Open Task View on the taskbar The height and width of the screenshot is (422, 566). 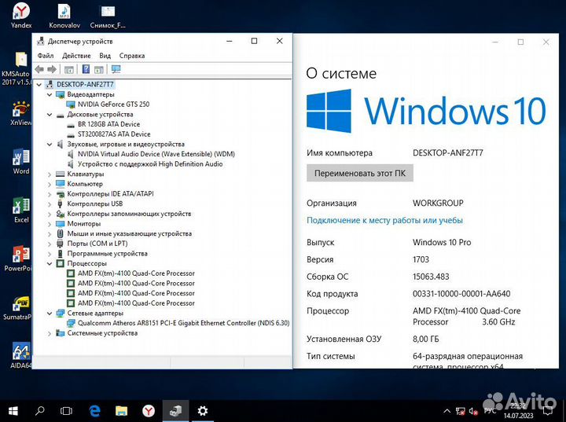coord(66,411)
